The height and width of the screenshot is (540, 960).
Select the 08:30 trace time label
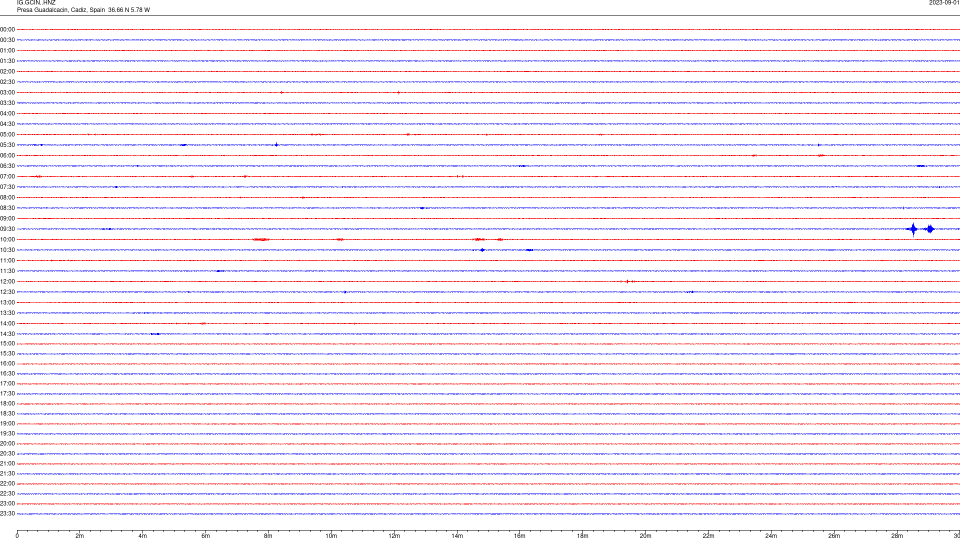(7, 208)
